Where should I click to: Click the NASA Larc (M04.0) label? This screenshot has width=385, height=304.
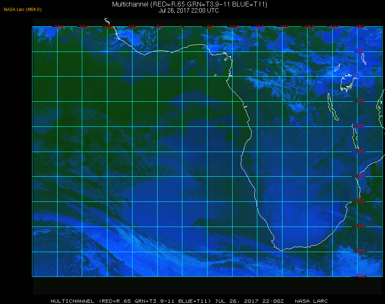point(23,10)
